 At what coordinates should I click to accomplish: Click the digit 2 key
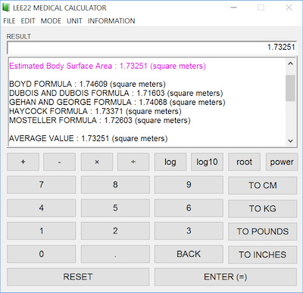[x=115, y=231]
